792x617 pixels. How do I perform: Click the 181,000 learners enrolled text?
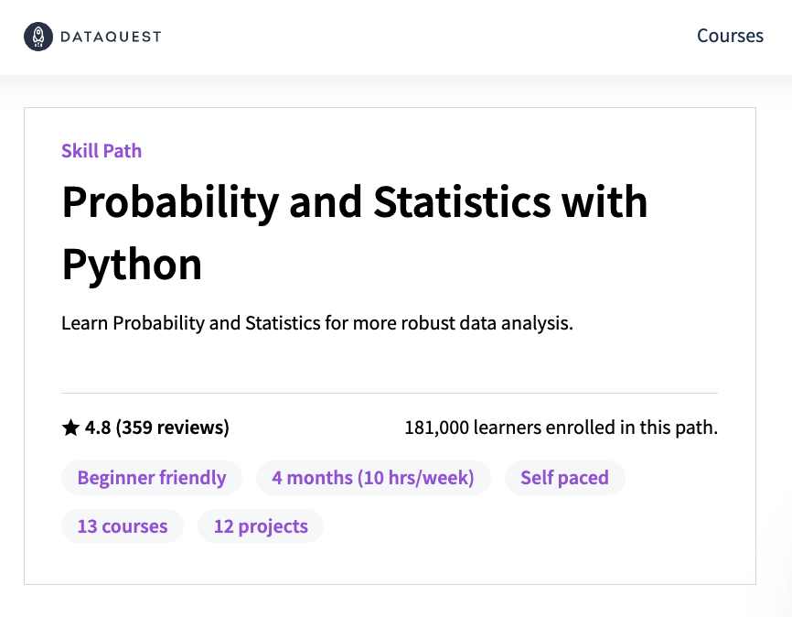click(562, 428)
